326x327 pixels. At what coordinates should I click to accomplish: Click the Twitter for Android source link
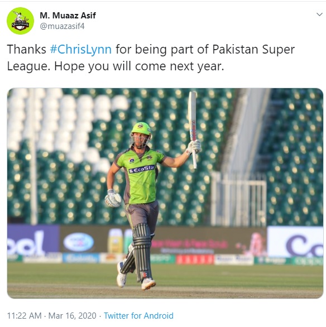[x=138, y=315]
